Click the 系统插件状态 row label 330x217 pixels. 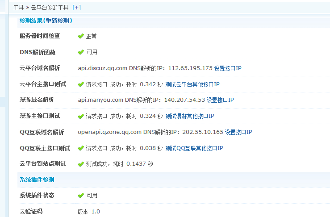37,195
